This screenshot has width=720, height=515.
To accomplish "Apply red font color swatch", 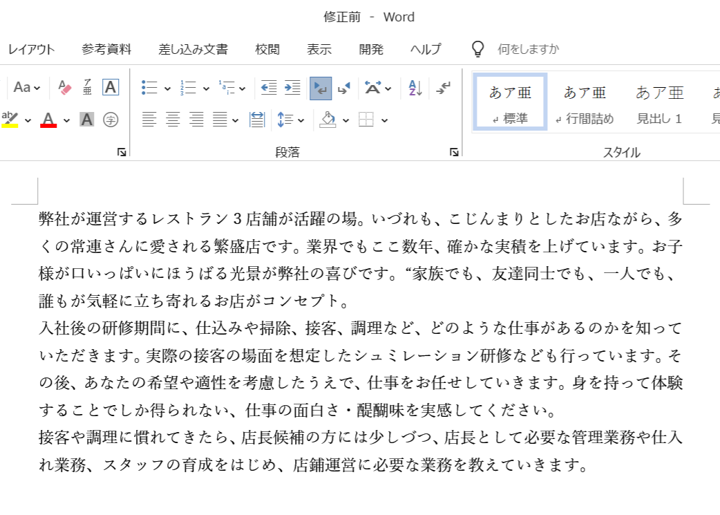I will [x=48, y=120].
